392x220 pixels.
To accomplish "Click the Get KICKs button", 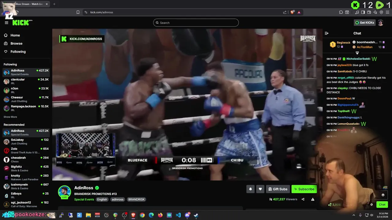I will pyautogui.click(x=364, y=23).
